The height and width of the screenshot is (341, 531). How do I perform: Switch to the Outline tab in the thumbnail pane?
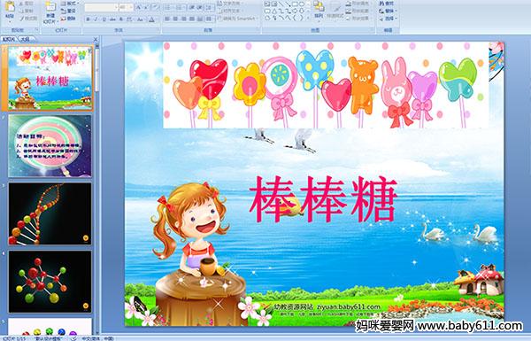[x=25, y=39]
